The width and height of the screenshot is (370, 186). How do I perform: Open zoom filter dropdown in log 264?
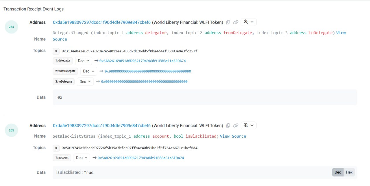(x=249, y=22)
